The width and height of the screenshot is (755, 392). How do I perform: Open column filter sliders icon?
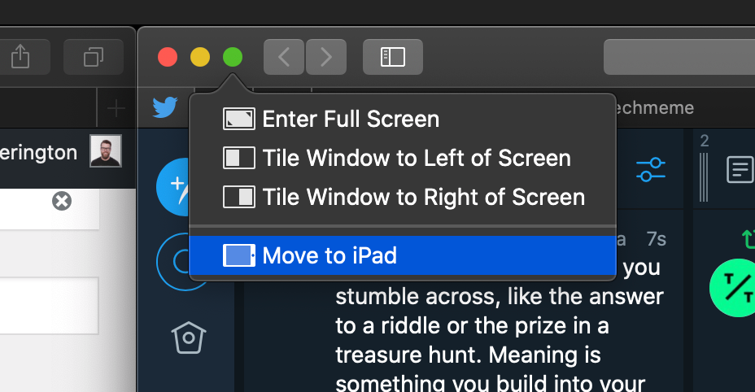[651, 170]
